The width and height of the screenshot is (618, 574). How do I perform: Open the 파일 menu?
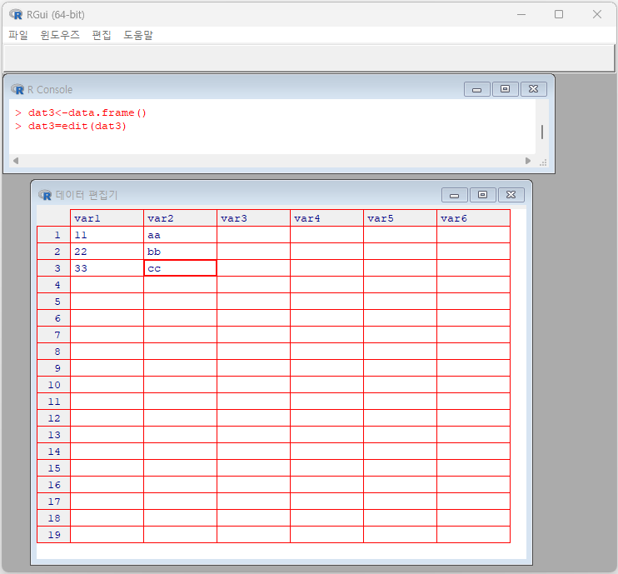(x=18, y=35)
